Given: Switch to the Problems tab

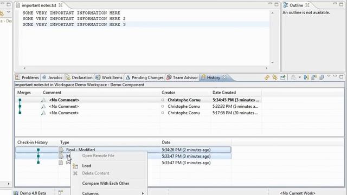Looking at the screenshot, I should 27,77.
